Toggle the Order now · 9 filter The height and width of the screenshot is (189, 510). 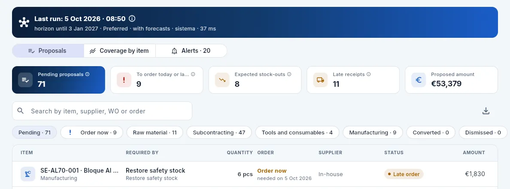(92, 132)
